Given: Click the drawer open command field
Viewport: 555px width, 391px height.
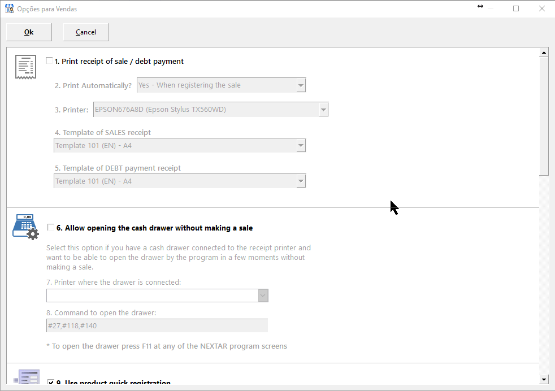Looking at the screenshot, I should click(157, 325).
